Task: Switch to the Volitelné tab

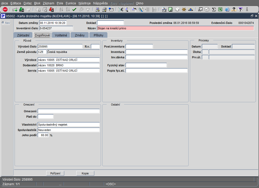Action: coord(61,35)
